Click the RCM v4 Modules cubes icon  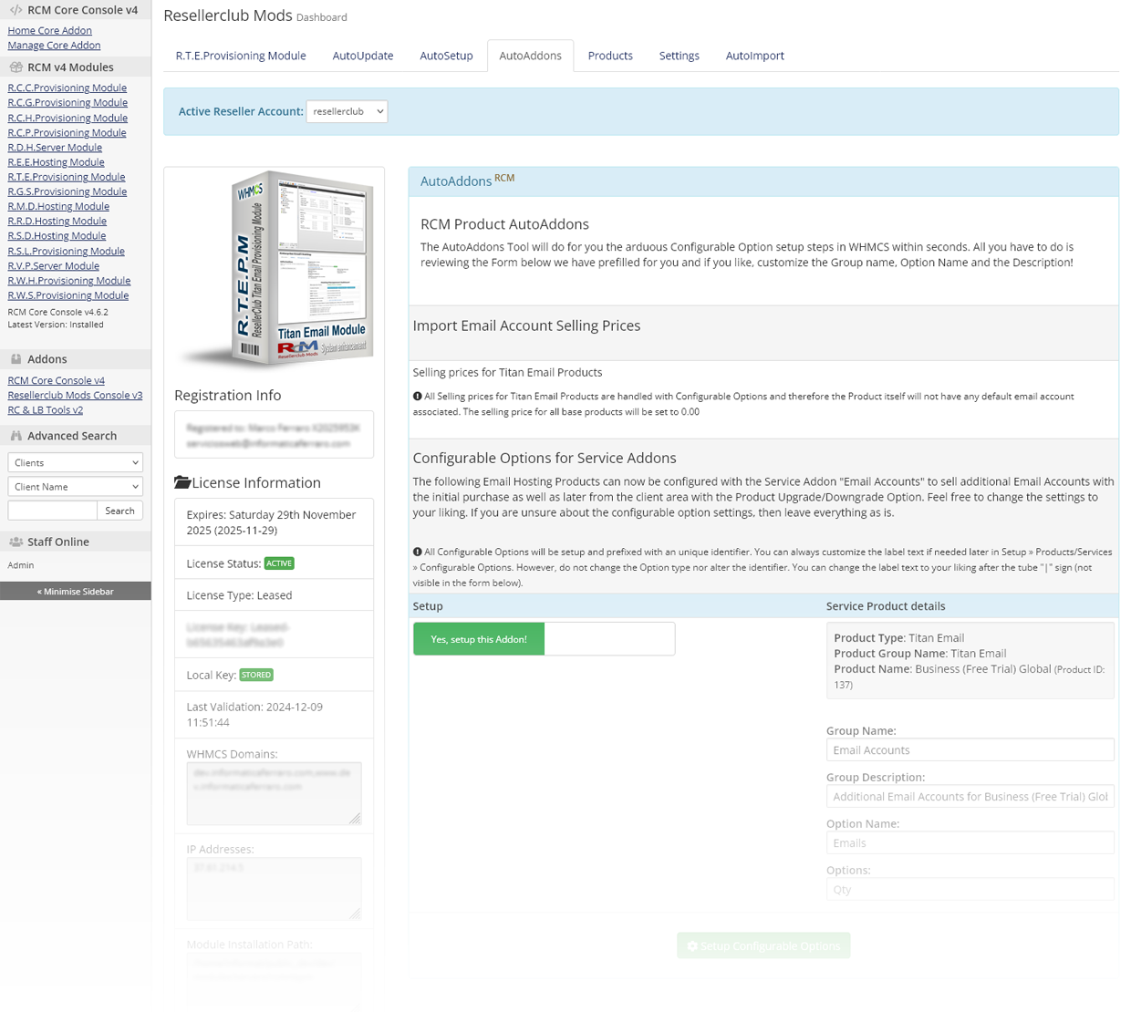click(x=16, y=67)
